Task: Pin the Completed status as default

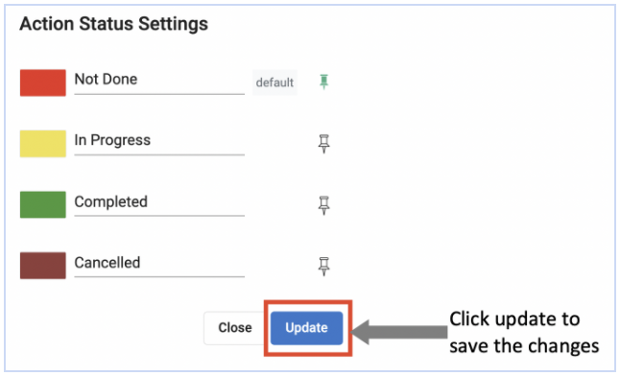Action: [323, 205]
